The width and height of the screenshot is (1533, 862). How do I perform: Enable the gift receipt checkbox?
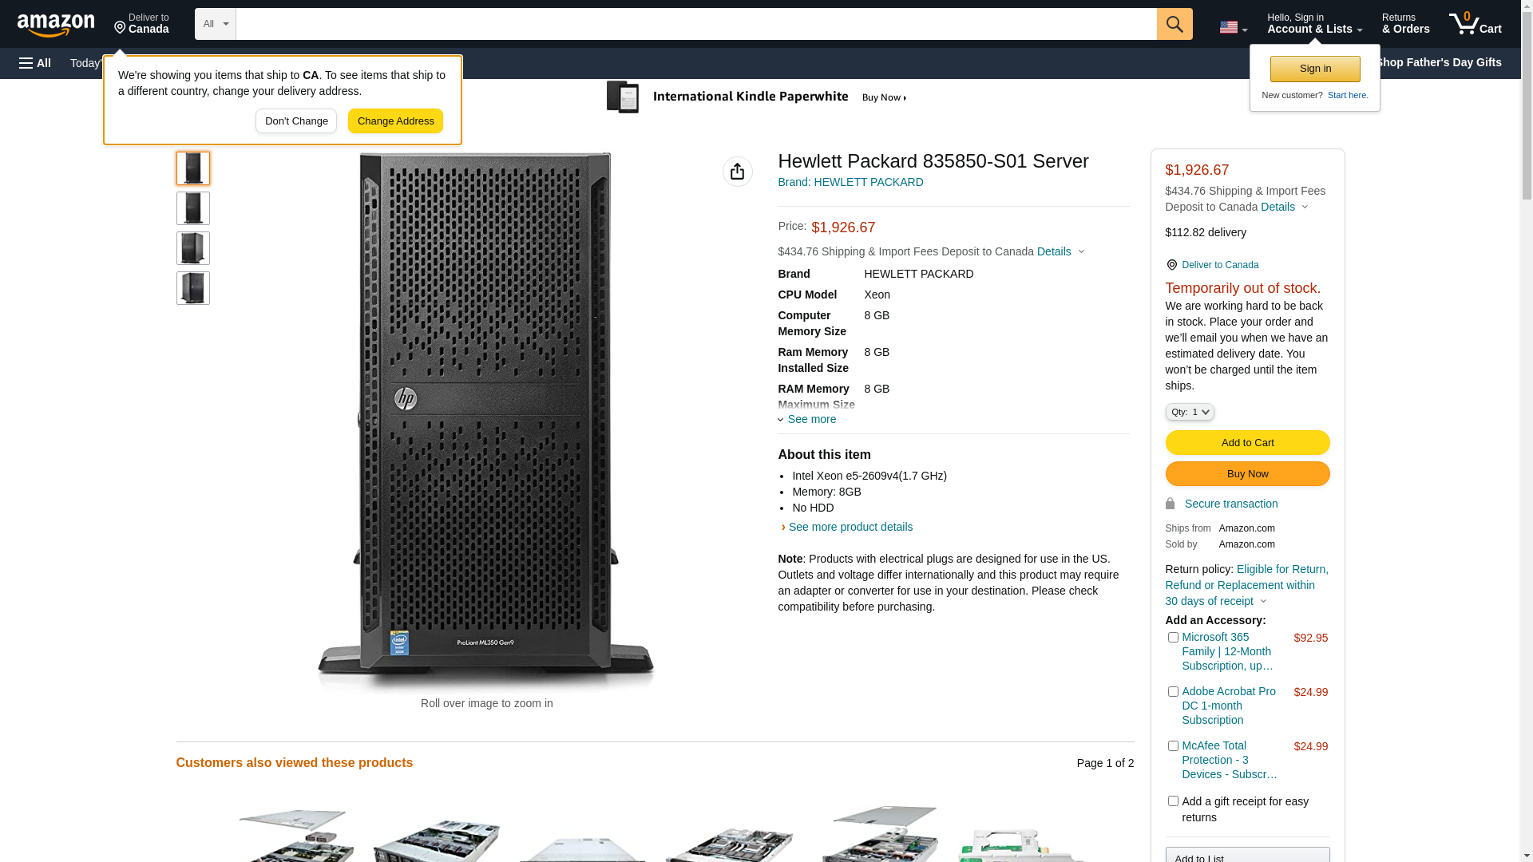[x=1173, y=801]
